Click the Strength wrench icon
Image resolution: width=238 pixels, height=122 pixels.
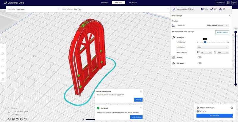pos(174,37)
